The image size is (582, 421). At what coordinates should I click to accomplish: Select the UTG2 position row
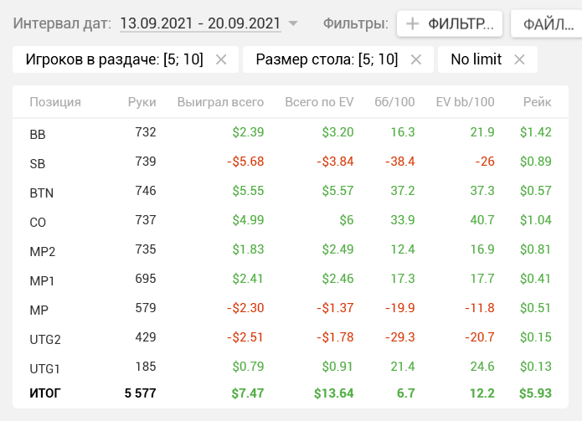[x=45, y=339]
